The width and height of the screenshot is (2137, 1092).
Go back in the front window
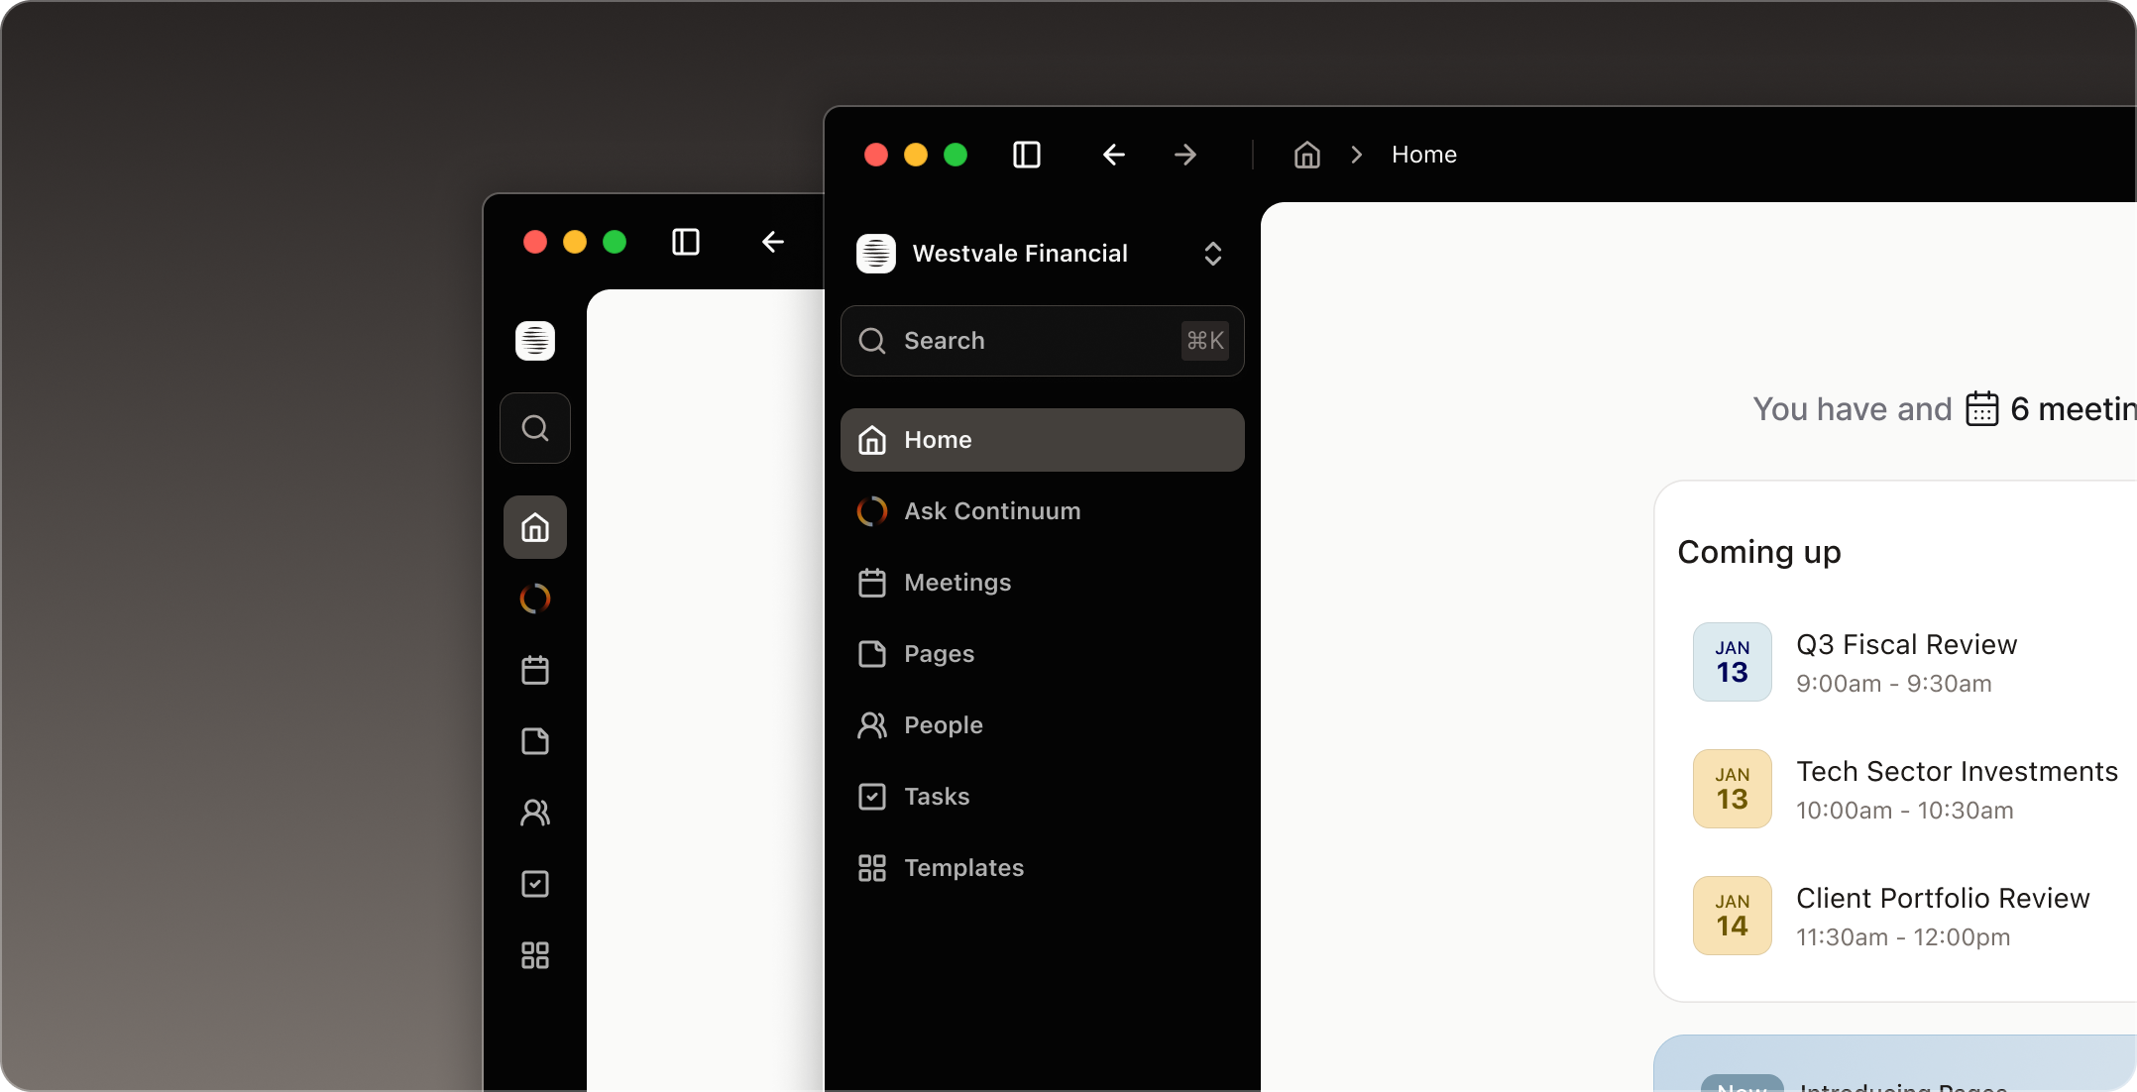[1114, 155]
